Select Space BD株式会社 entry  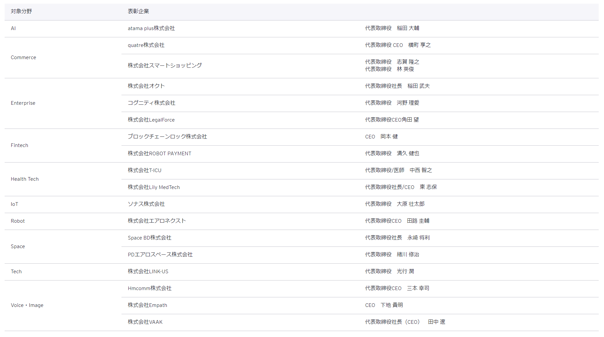pyautogui.click(x=150, y=238)
